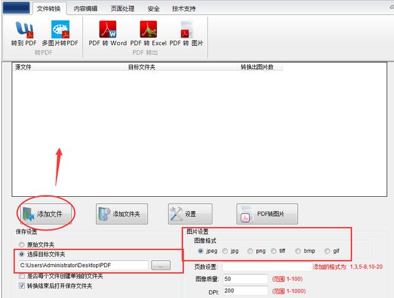Click the blue application menu button
Screen dimensions: 394x298
click(17, 7)
